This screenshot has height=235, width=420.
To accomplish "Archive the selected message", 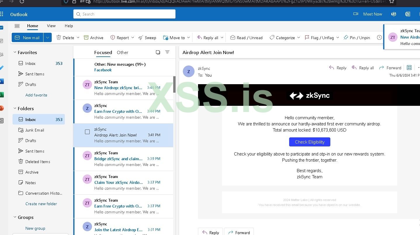I will (x=93, y=37).
